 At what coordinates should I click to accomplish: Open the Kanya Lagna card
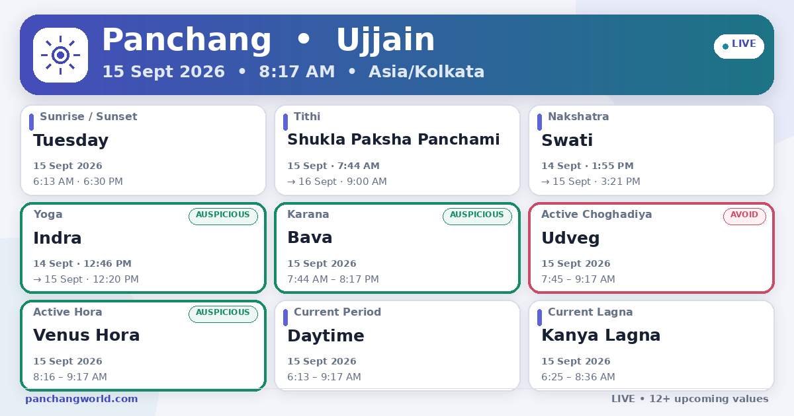tap(651, 345)
